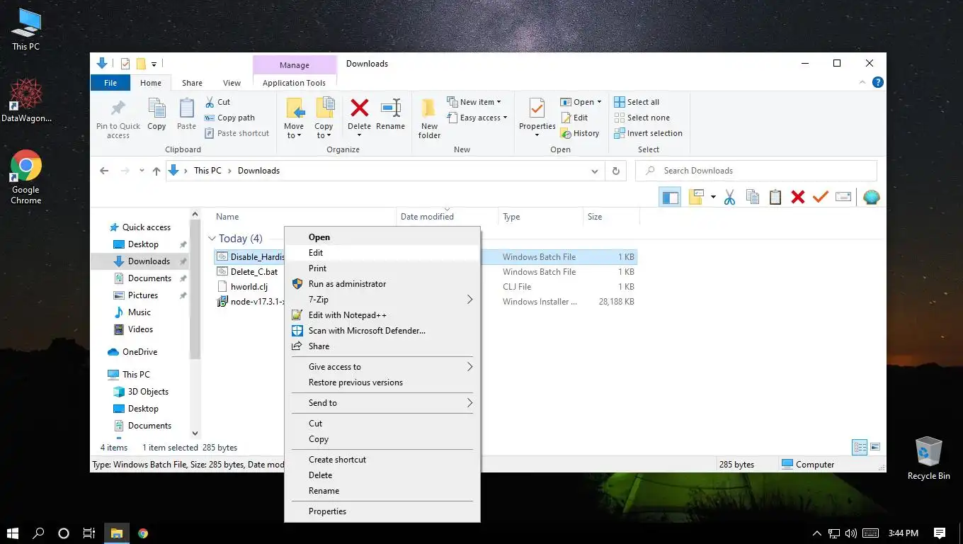Click Select all in ribbon
This screenshot has width=963, height=544.
coord(636,102)
